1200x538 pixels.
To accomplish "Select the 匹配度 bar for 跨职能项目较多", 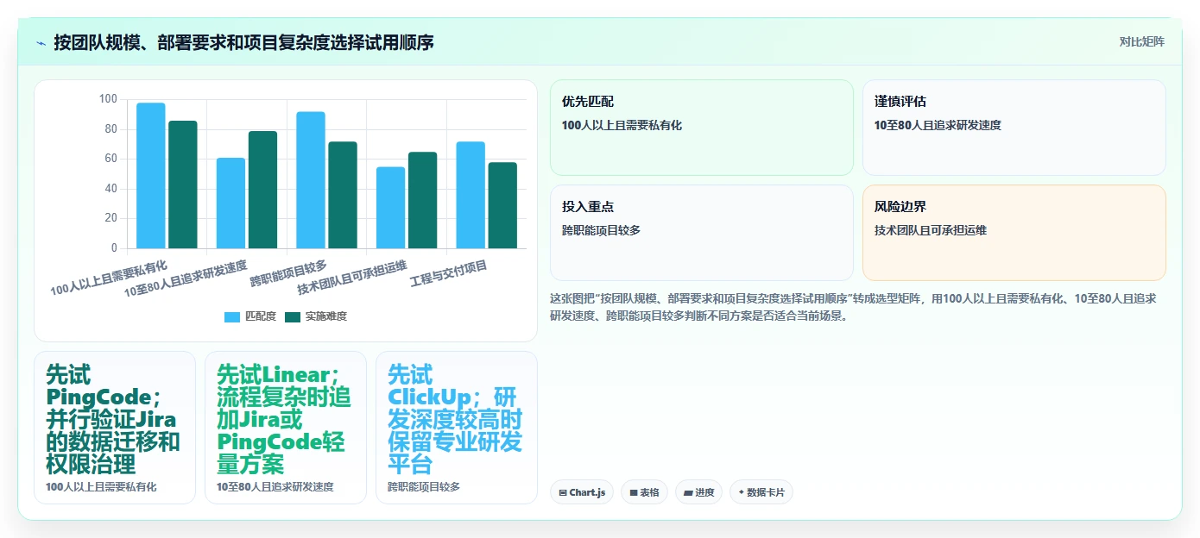I will [311, 180].
